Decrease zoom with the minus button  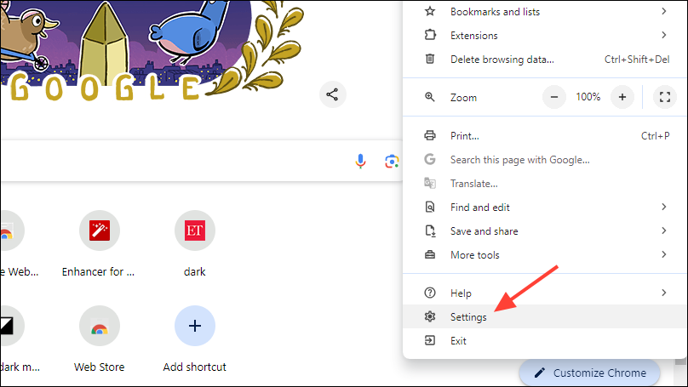click(x=554, y=97)
